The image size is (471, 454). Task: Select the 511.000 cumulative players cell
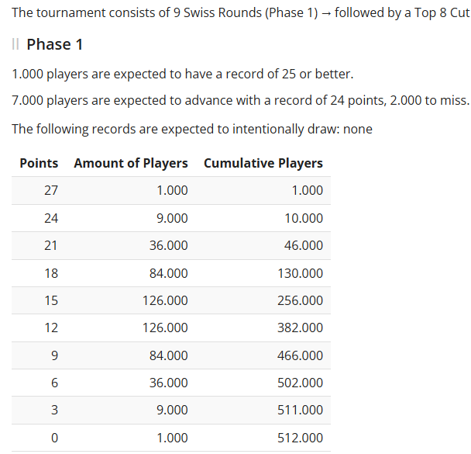click(300, 410)
